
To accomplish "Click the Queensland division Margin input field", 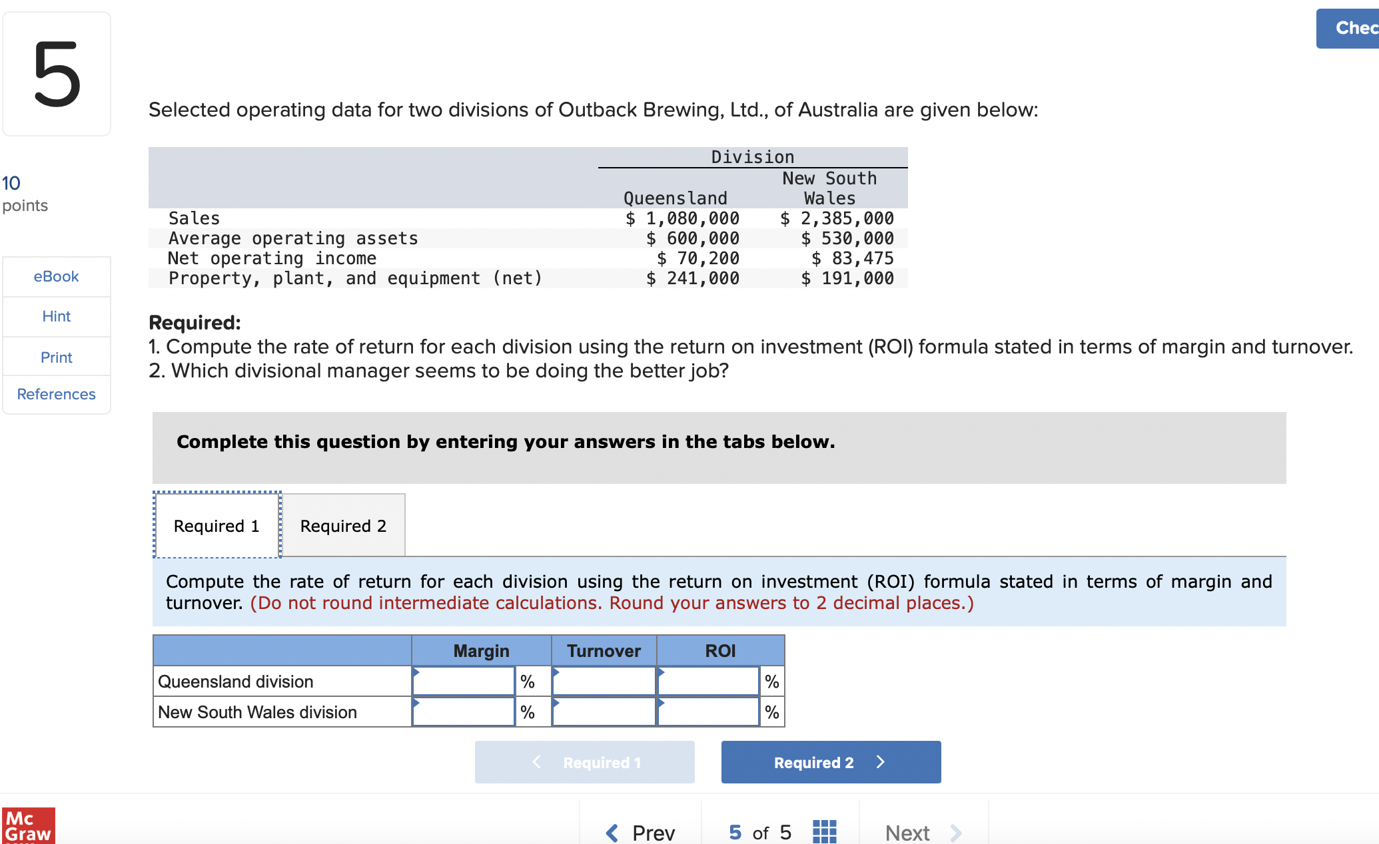I will click(x=464, y=680).
